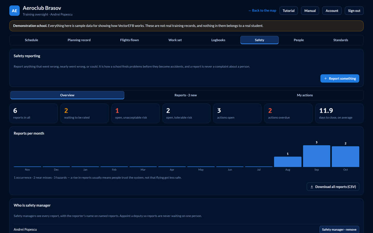Click the actions overdue stat card

click(x=288, y=113)
